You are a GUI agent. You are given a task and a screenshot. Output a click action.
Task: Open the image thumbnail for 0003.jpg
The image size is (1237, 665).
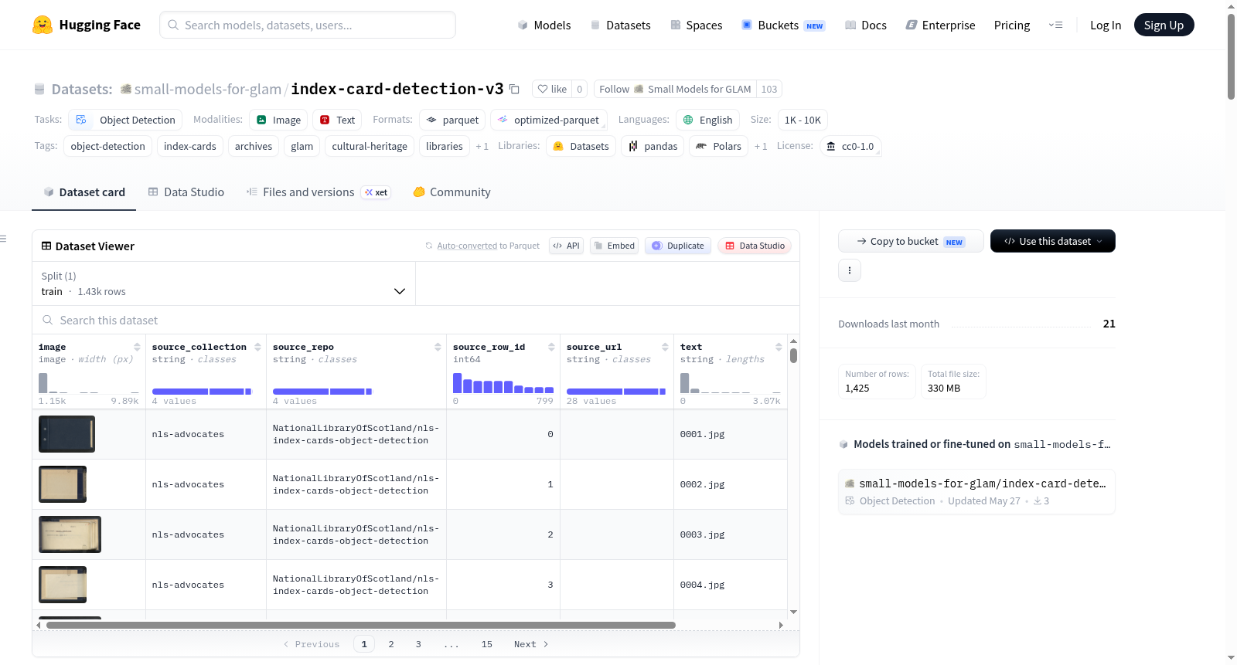(70, 534)
